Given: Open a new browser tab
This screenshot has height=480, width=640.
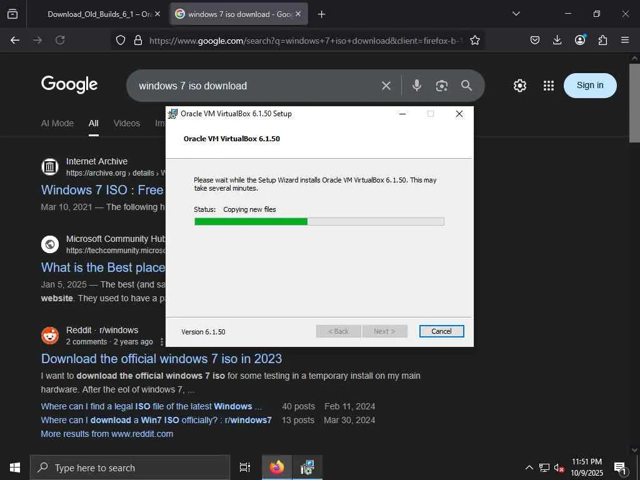Looking at the screenshot, I should (x=322, y=14).
